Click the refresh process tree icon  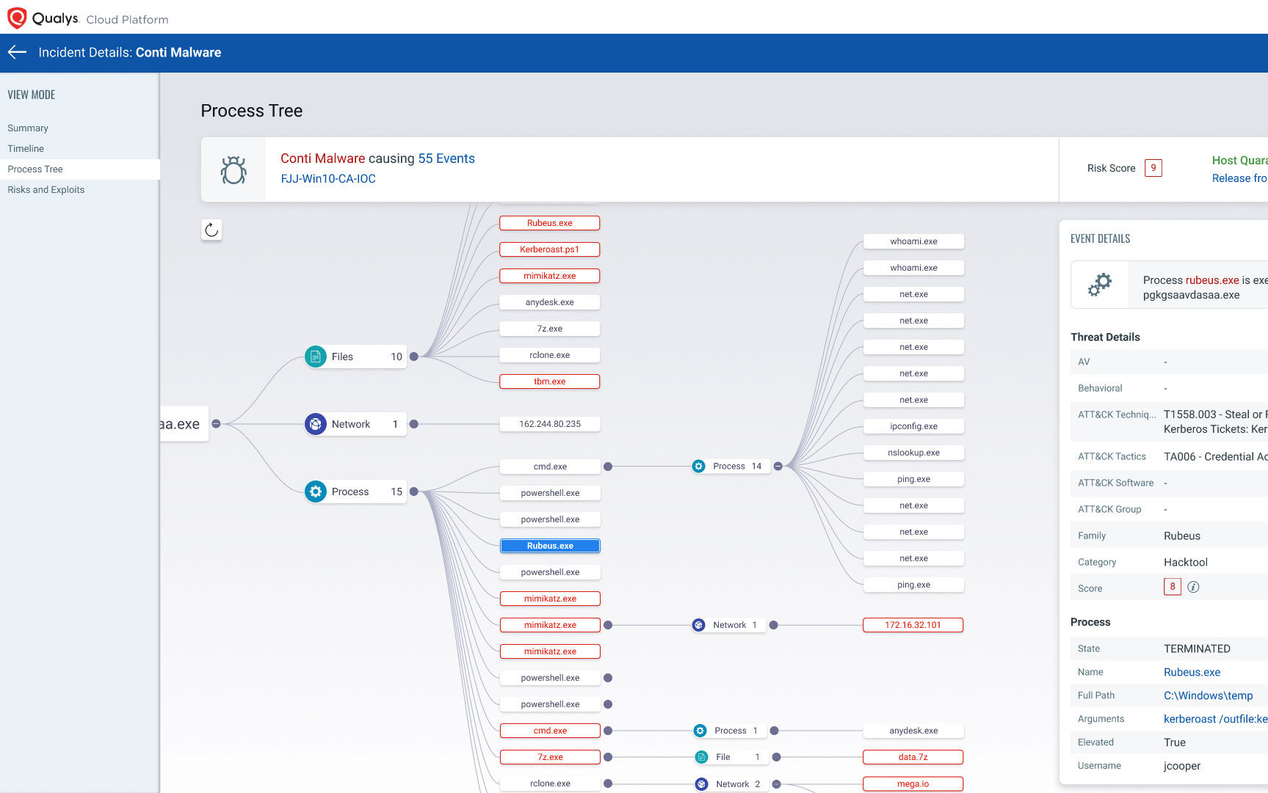click(211, 230)
